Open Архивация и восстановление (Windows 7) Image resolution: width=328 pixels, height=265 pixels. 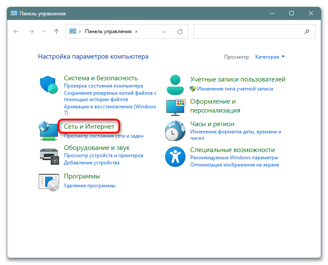pyautogui.click(x=110, y=110)
